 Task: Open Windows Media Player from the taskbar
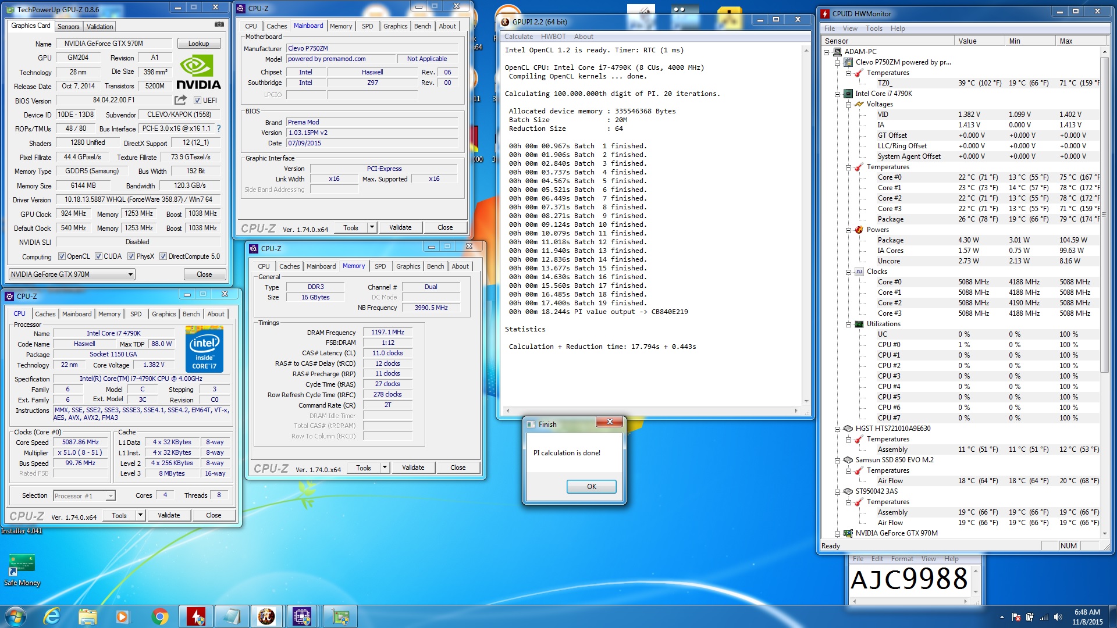[x=122, y=616]
